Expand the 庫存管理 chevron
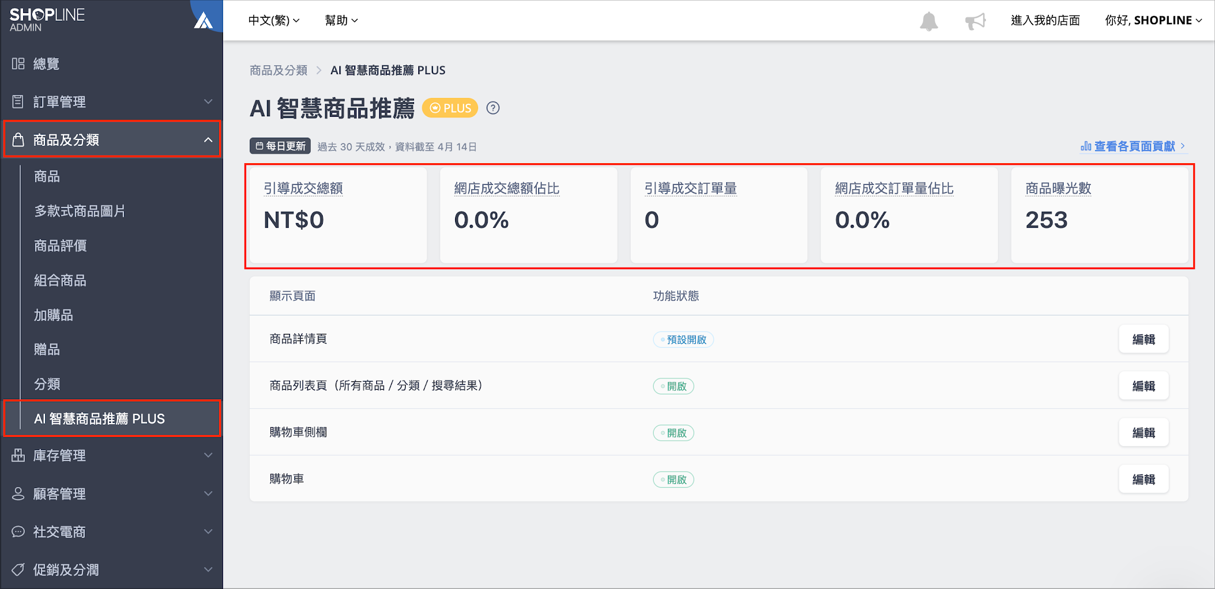1215x589 pixels. click(x=208, y=455)
